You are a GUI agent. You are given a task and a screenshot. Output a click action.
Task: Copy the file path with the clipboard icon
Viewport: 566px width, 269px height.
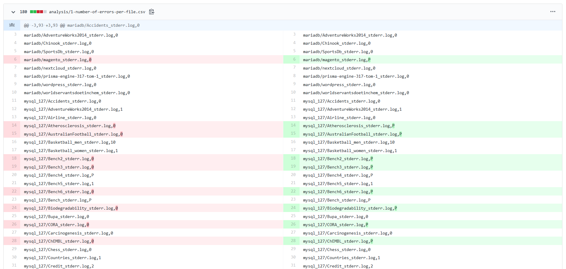pyautogui.click(x=152, y=12)
